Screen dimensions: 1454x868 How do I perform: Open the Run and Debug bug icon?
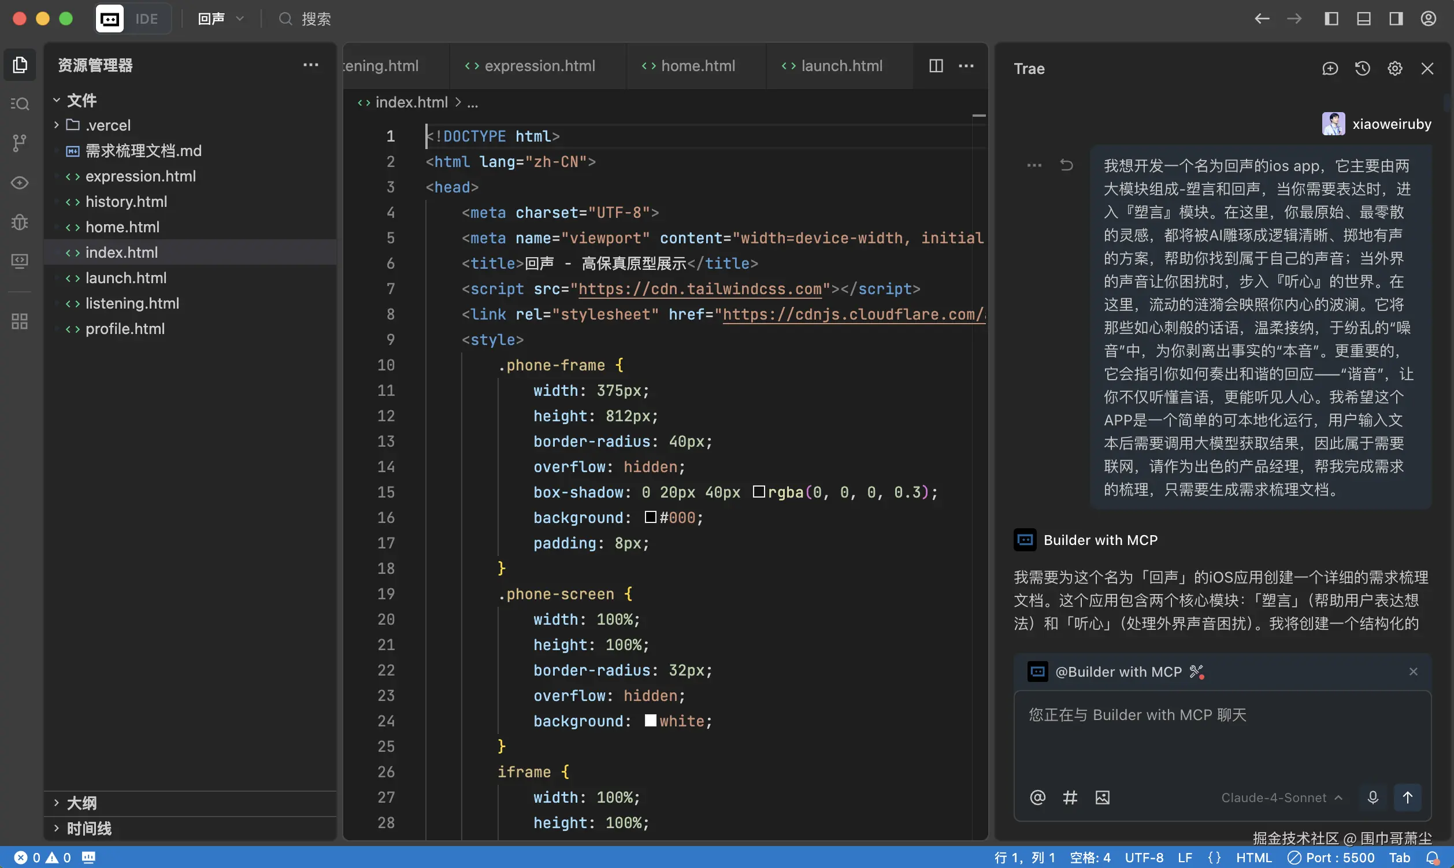click(20, 222)
